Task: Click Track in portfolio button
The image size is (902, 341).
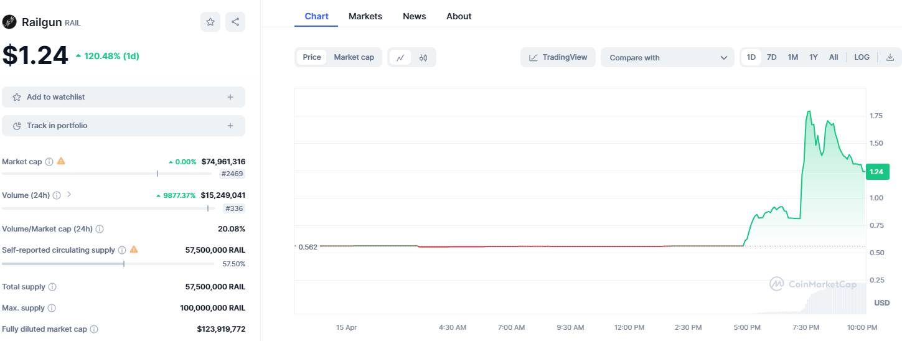Action: coord(123,126)
